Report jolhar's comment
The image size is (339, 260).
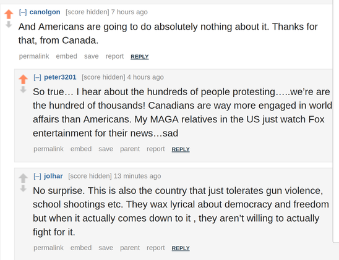(156, 248)
